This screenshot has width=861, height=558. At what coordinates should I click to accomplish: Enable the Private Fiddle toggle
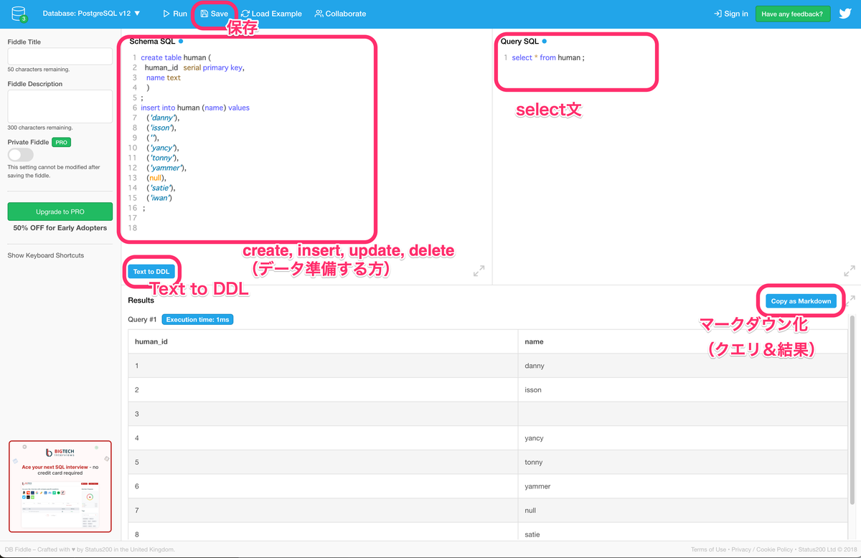tap(21, 155)
